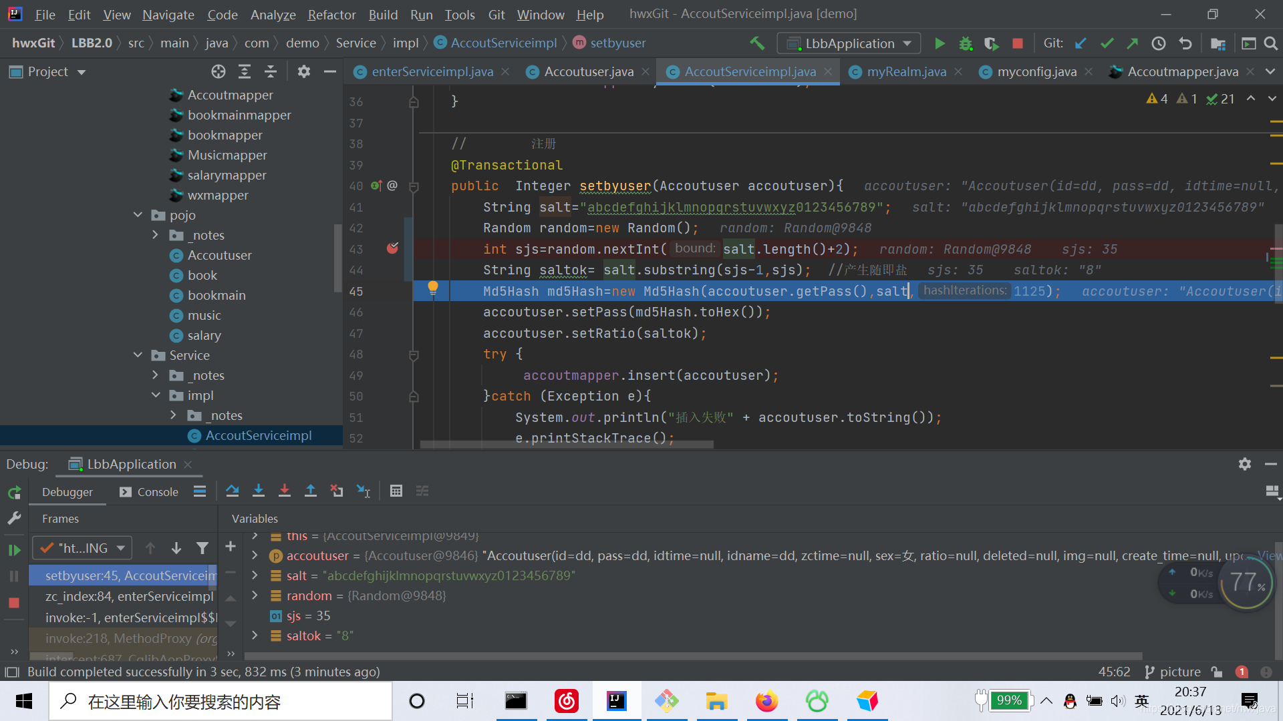Screen dimensions: 1283x721
Task: Switch to the Console debug tab
Action: click(x=149, y=492)
